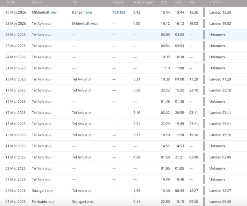Click status Landed 15:26
This screenshot has height=206, width=247.
(x=220, y=13)
